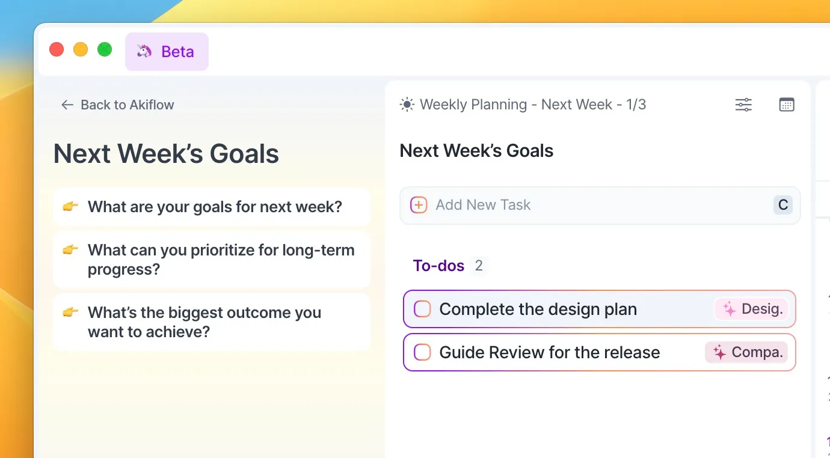
Task: Click the Beta badge tab
Action: (x=167, y=52)
